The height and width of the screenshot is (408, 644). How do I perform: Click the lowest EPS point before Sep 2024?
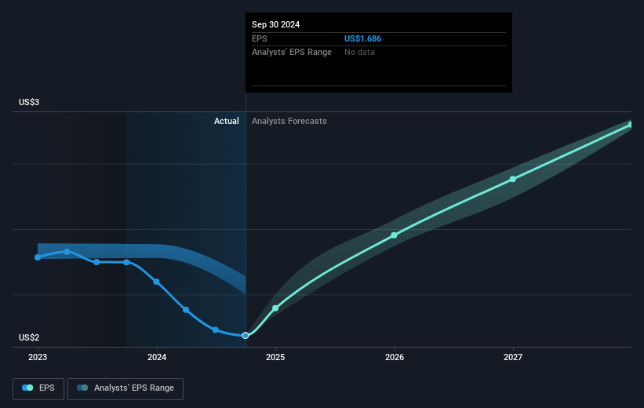point(216,330)
